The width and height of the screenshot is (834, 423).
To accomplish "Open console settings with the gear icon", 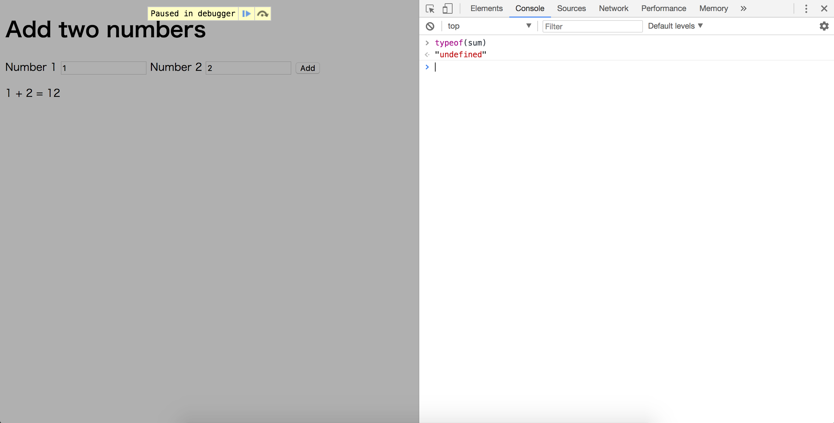I will coord(824,26).
